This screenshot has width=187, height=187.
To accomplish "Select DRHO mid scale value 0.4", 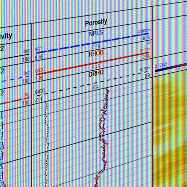I will pyautogui.click(x=96, y=87).
